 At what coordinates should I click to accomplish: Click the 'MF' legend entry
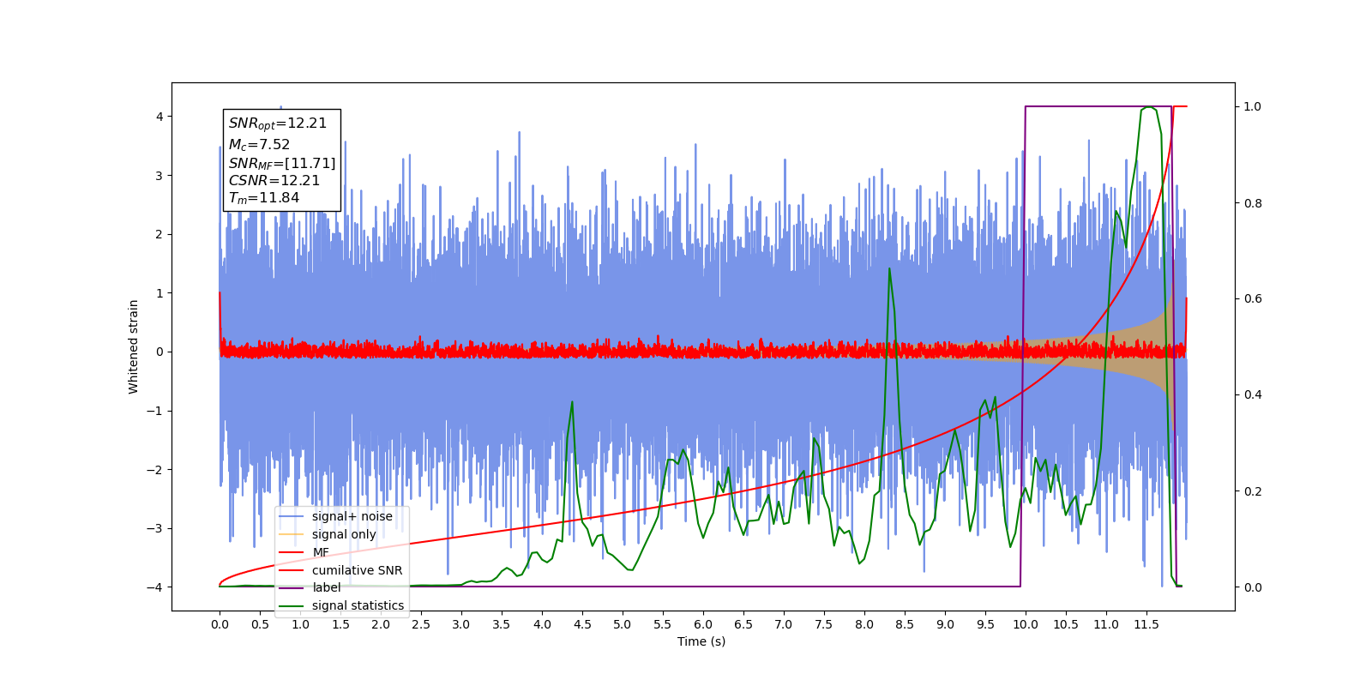pos(304,552)
